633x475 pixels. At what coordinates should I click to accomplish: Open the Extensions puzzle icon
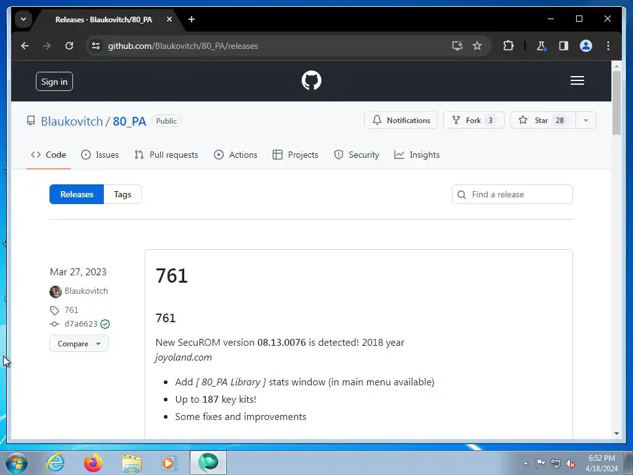(508, 46)
